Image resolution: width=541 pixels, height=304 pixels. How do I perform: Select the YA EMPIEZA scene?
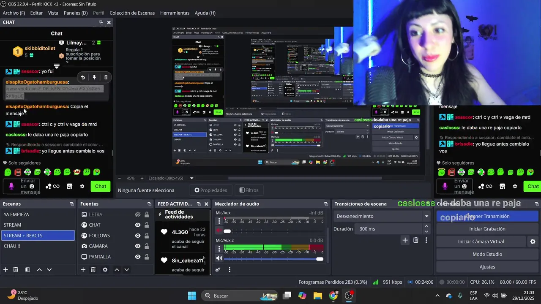[x=38, y=214]
